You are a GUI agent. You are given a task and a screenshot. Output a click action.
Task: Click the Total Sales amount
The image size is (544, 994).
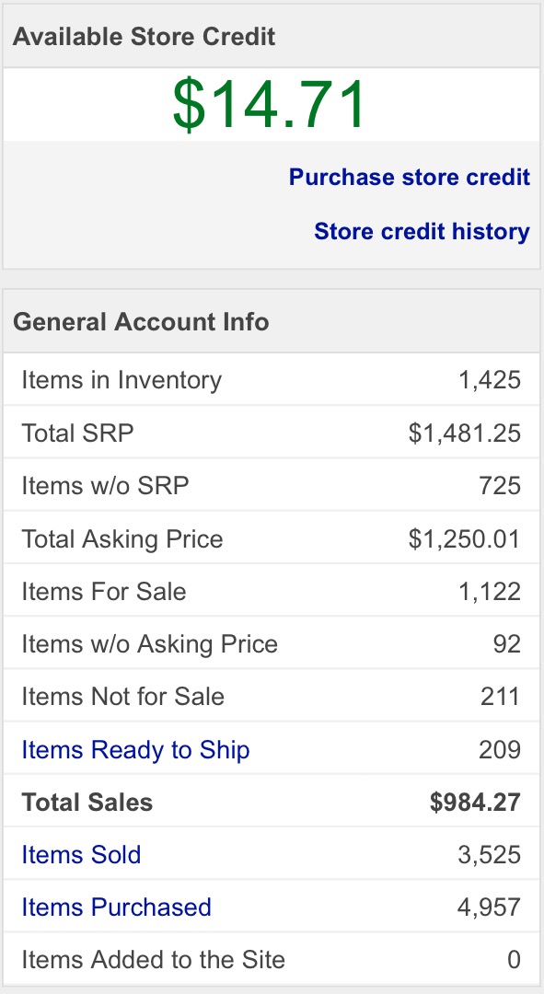tap(479, 802)
